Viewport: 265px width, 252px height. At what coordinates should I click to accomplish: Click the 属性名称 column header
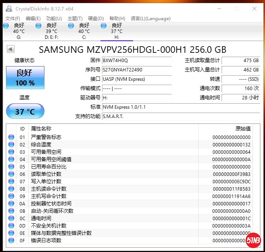(41, 129)
